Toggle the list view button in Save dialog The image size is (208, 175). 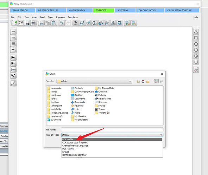[156, 81]
